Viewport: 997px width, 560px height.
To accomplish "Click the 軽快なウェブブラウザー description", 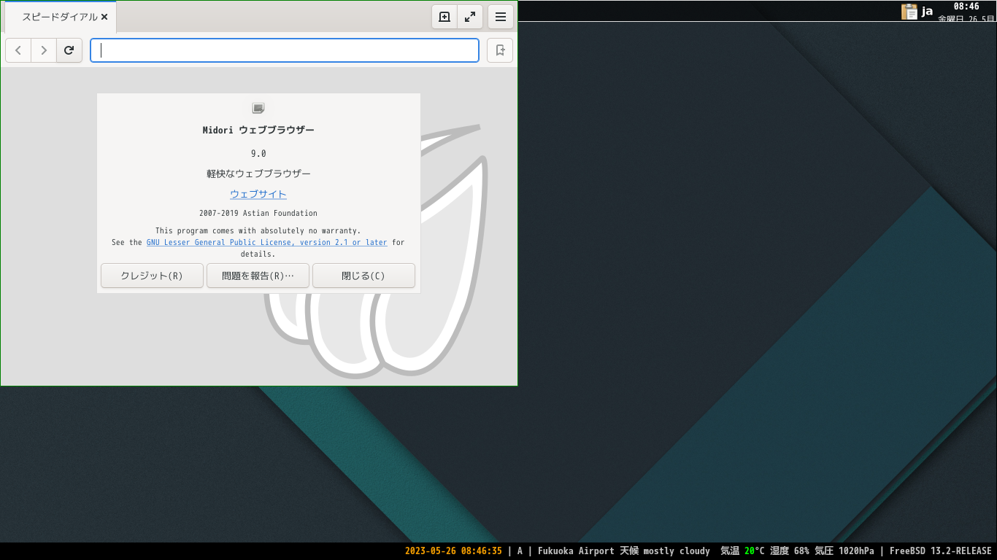I will [258, 174].
